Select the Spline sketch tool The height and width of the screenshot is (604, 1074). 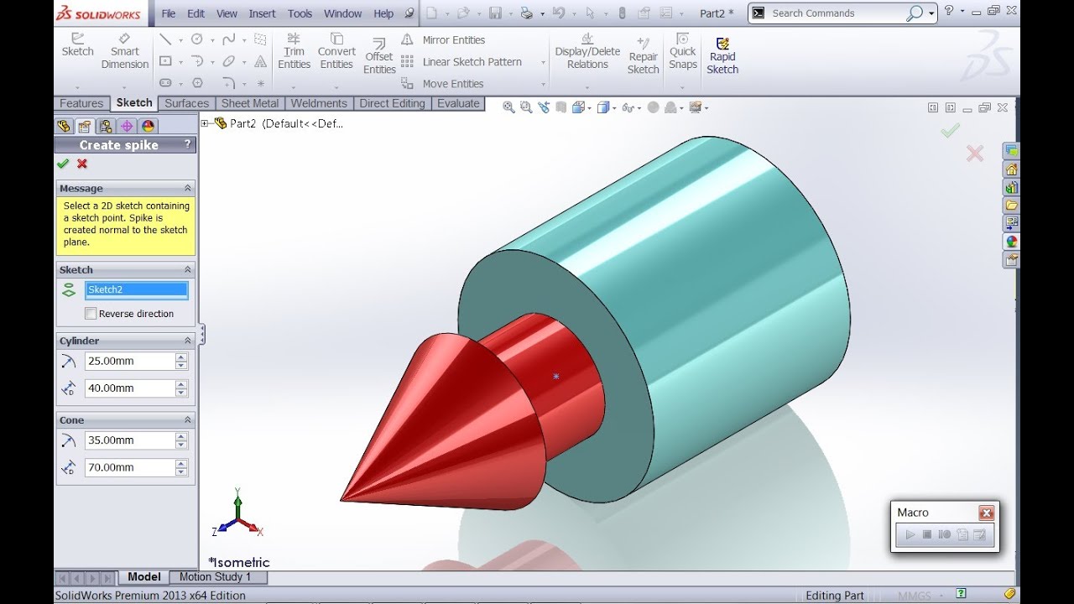coord(228,39)
